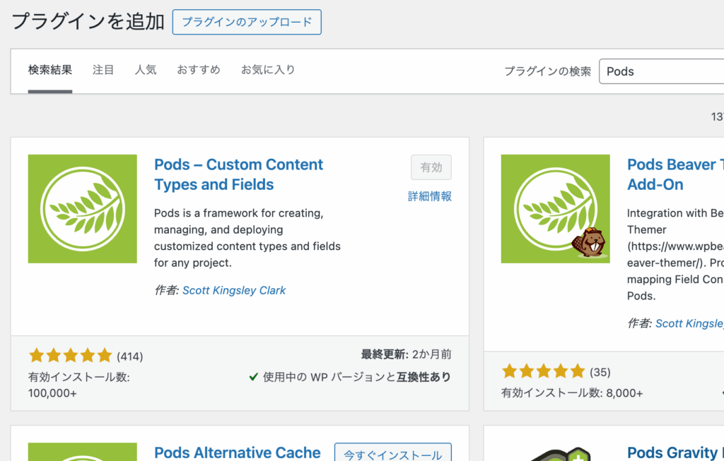
Task: Show the お気に入り tab
Action: coord(268,70)
